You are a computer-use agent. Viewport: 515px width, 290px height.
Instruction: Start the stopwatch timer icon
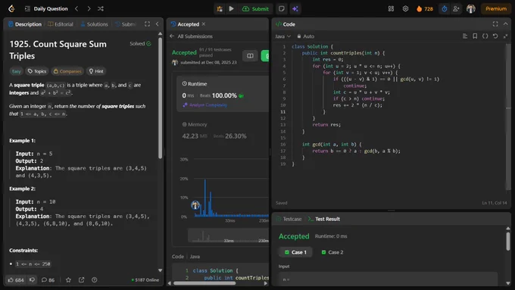point(444,9)
